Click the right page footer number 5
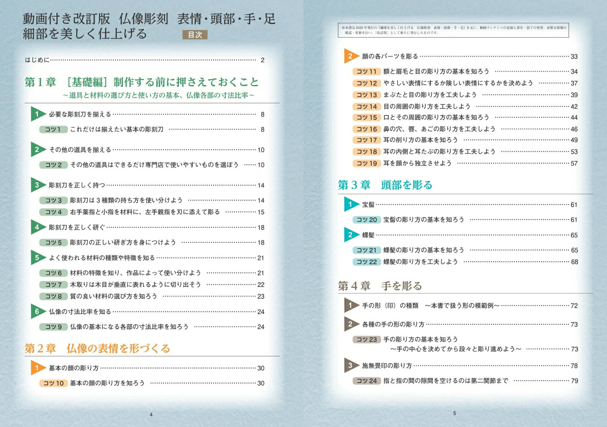The height and width of the screenshot is (427, 607). pyautogui.click(x=454, y=413)
